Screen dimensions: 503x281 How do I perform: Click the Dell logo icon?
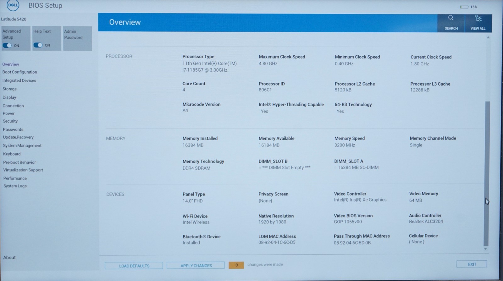click(13, 5)
